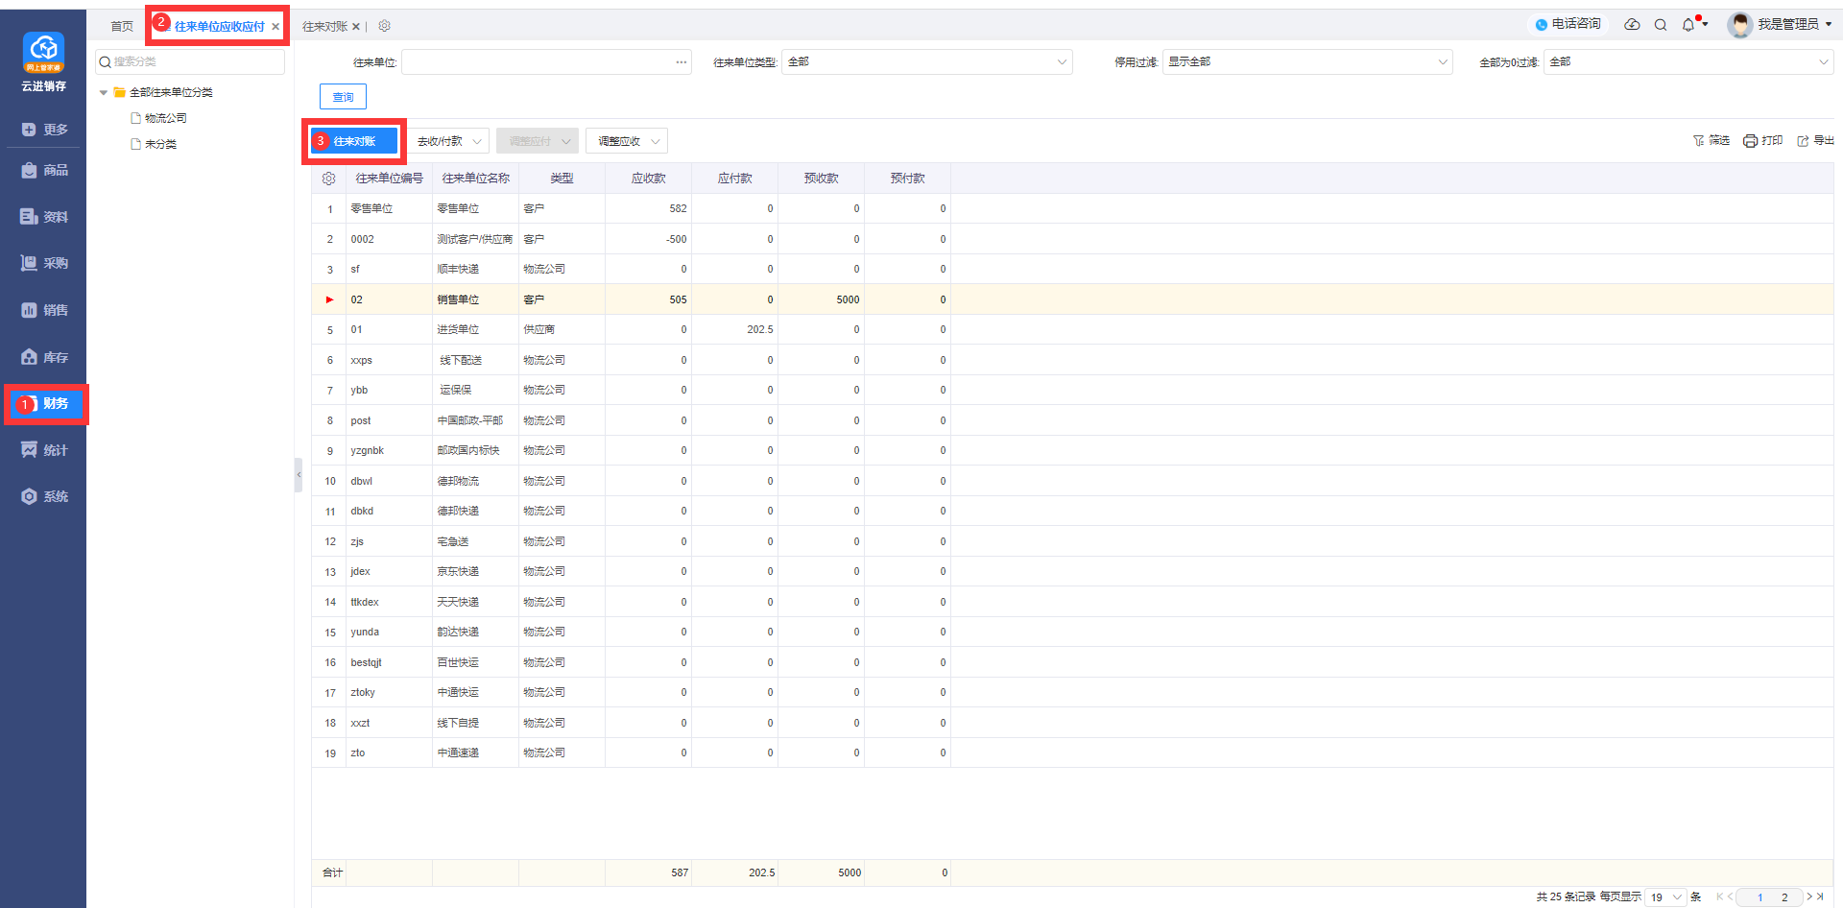This screenshot has width=1843, height=908.
Task: Switch to the 往来对账 tab
Action: (324, 27)
